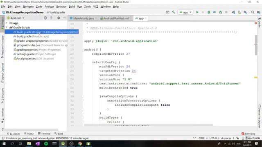Switch to the MainActivity.java tab
The width and height of the screenshot is (262, 147).
[83, 18]
